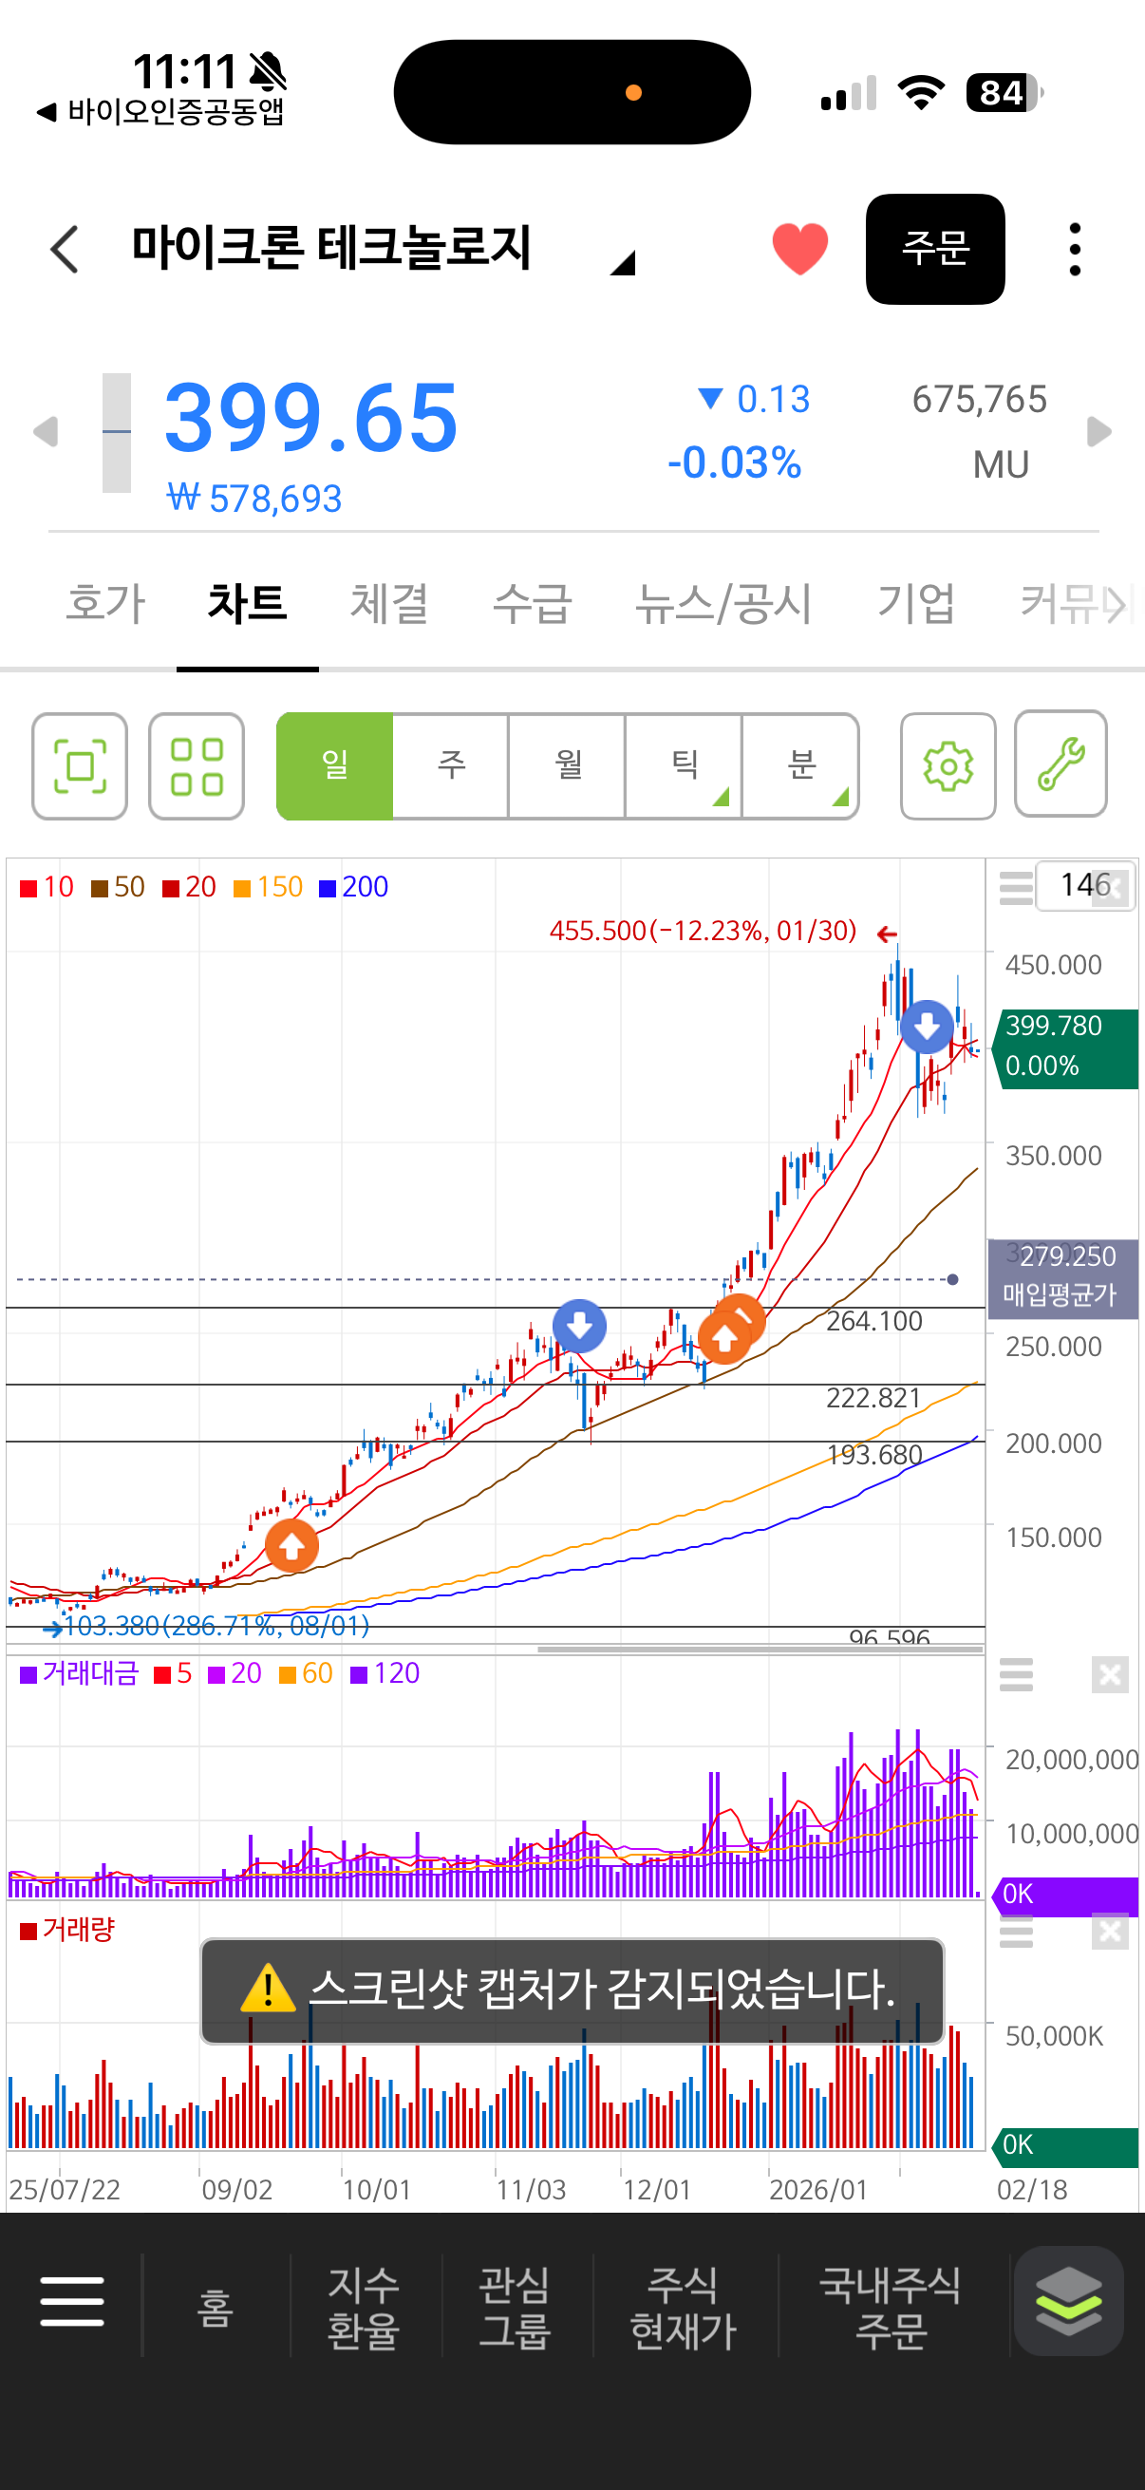
Task: Return to 바이오인증공동앱 via status bar link
Action: point(160,112)
